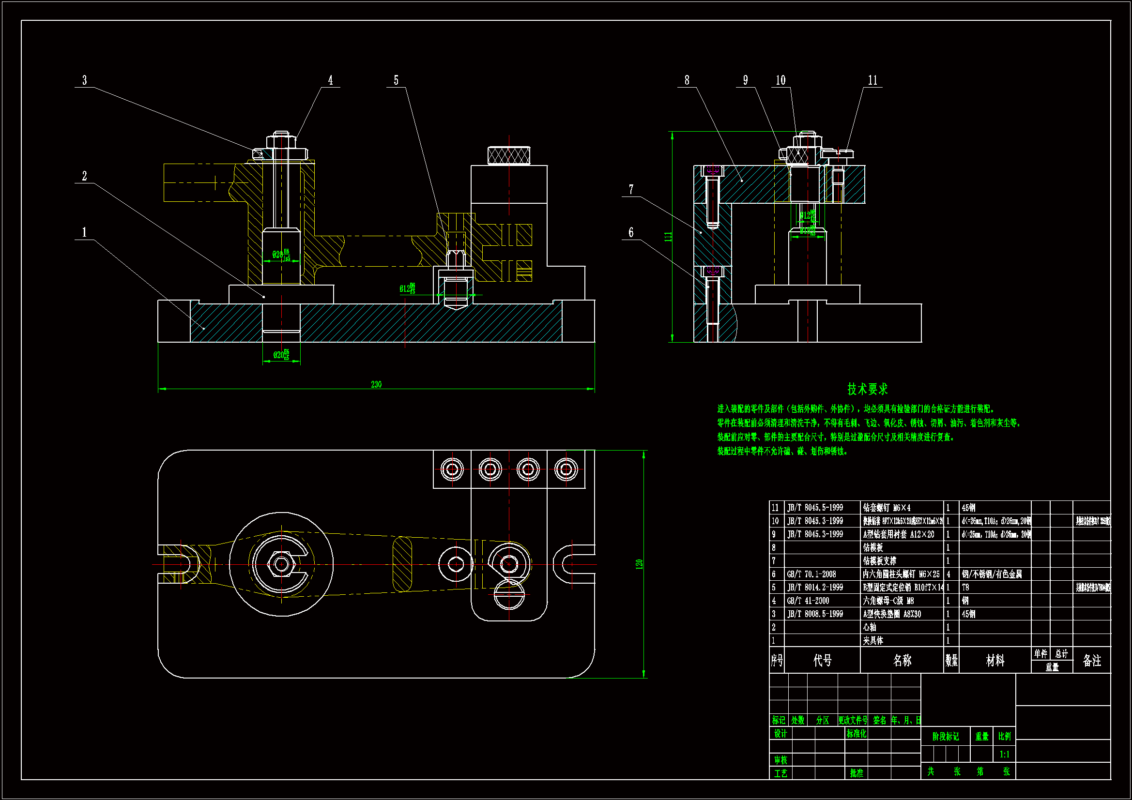This screenshot has height=800, width=1132.
Task: Click part balloon number 3 label
Action: click(x=85, y=80)
